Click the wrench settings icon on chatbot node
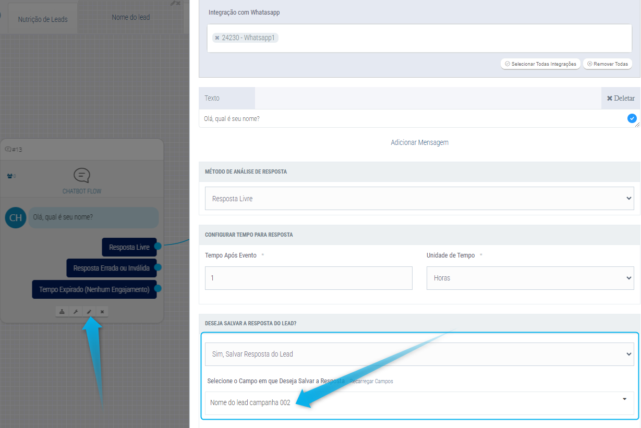This screenshot has width=641, height=428. pos(76,312)
